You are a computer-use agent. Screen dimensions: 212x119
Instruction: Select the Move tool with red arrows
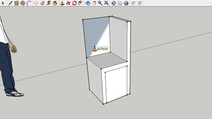click(68, 3)
